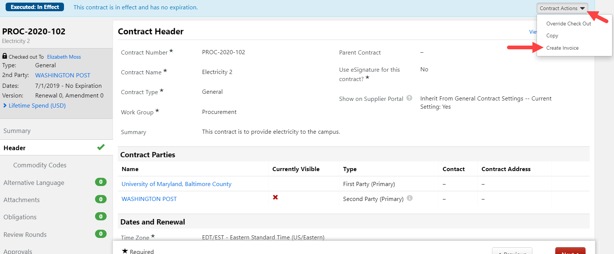Click the Contract Parties section heading

(148, 155)
